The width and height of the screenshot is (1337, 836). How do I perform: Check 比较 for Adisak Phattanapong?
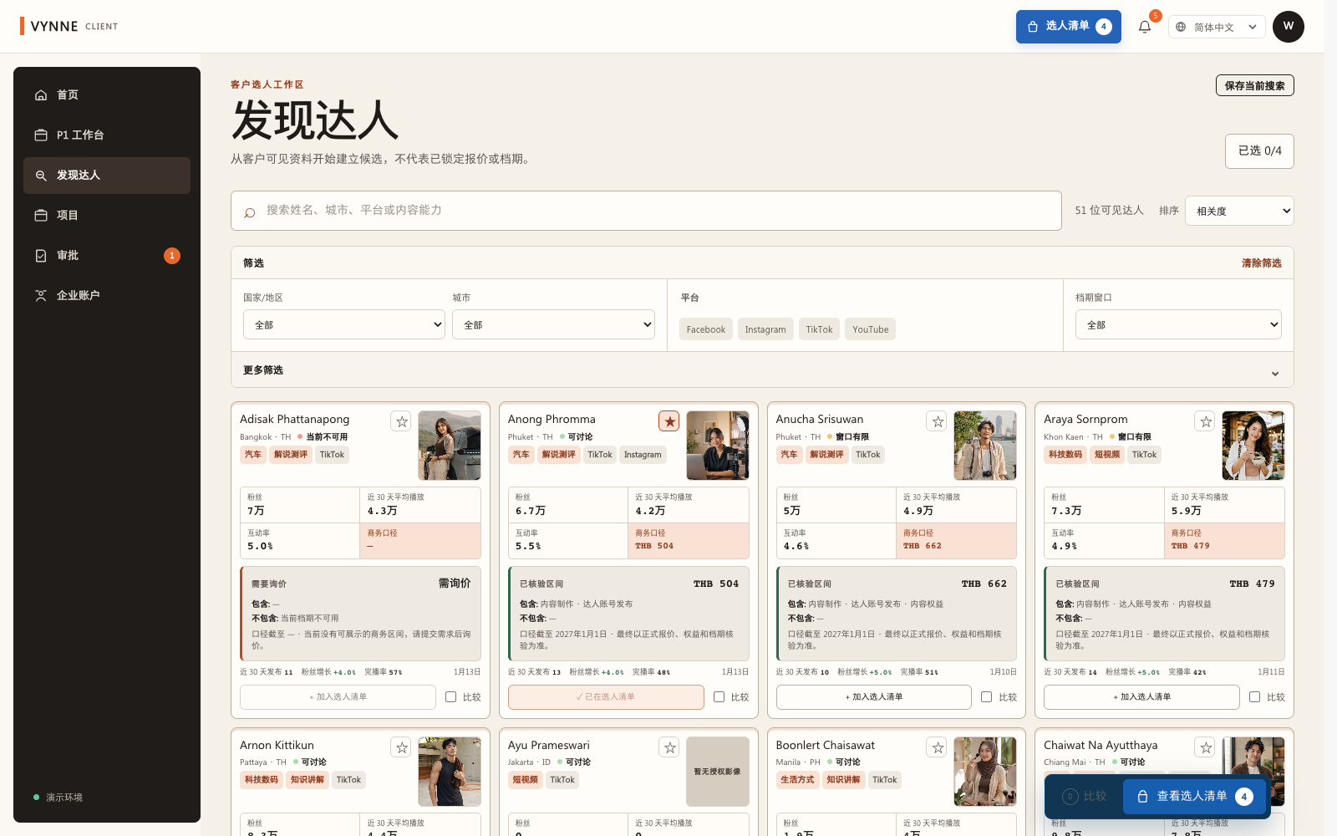point(451,696)
